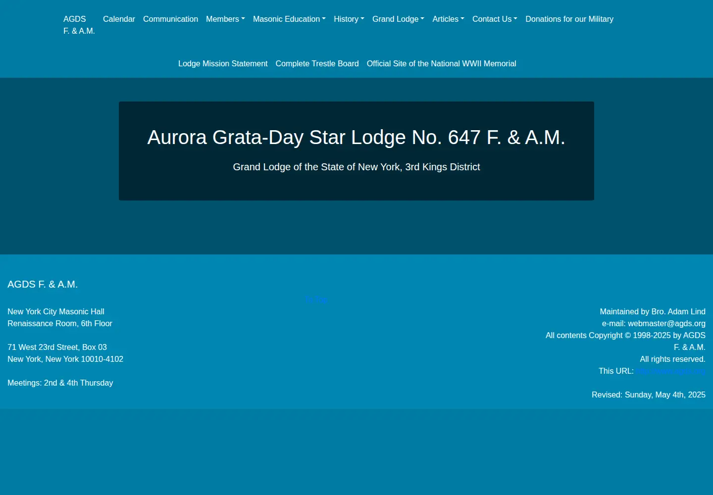Click the New York City Masonic Hall text
Screen dimensions: 713x495
point(56,311)
